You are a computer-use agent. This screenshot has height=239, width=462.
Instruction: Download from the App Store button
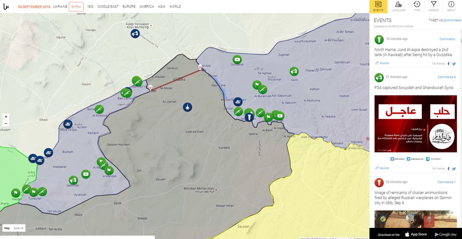[416, 234]
